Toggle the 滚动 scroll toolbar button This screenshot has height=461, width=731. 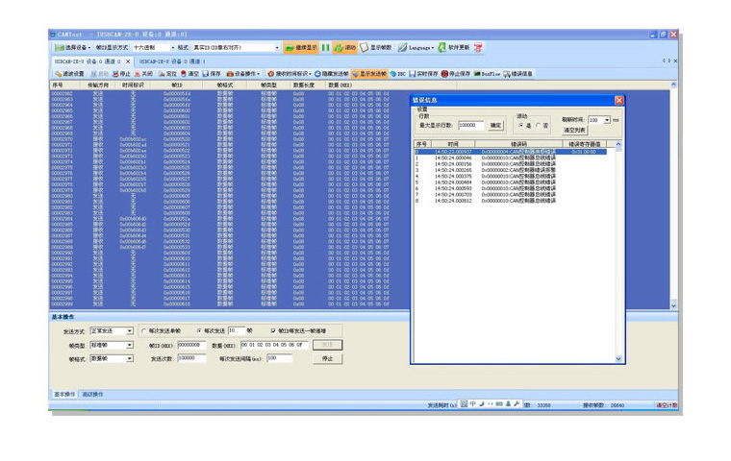pos(344,47)
